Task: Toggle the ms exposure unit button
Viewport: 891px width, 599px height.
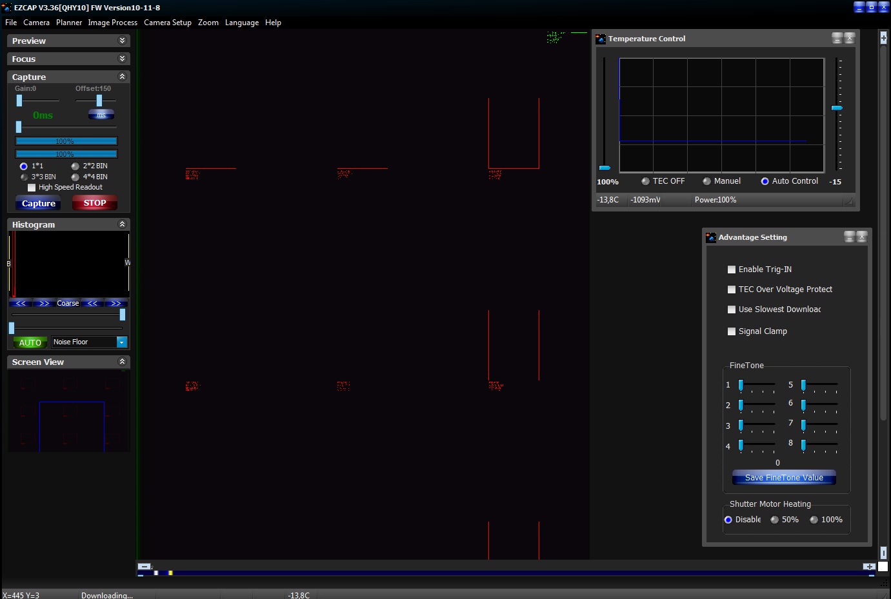Action: (101, 115)
